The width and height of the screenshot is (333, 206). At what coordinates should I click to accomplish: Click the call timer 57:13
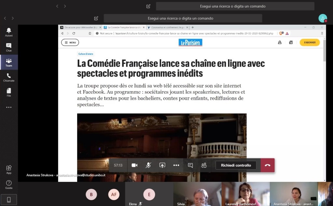pyautogui.click(x=118, y=165)
